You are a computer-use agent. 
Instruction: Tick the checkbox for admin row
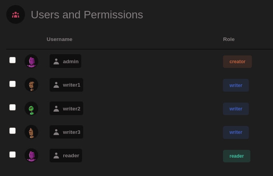12,60
